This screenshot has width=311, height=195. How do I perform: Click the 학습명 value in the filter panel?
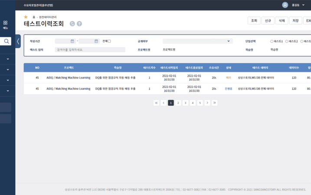click(274, 49)
